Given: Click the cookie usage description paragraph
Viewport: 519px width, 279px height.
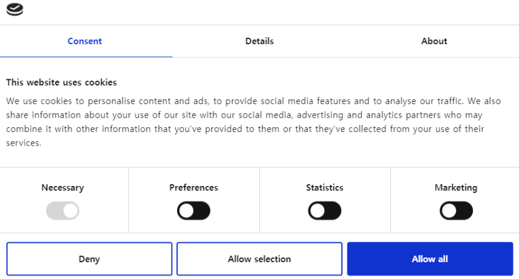Looking at the screenshot, I should point(254,122).
